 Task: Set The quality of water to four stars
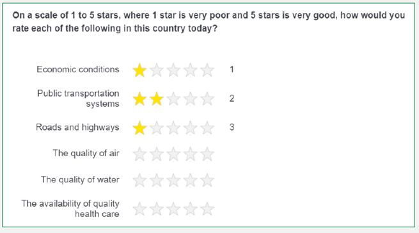191,181
